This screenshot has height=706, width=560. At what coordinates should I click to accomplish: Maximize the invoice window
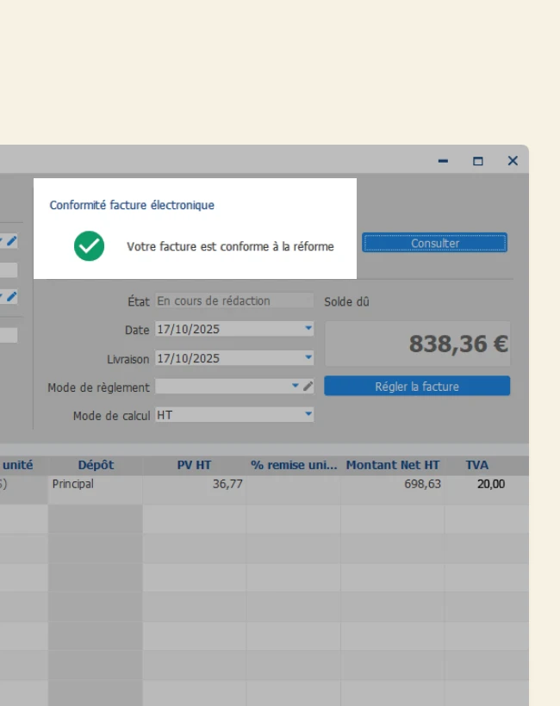click(x=478, y=161)
